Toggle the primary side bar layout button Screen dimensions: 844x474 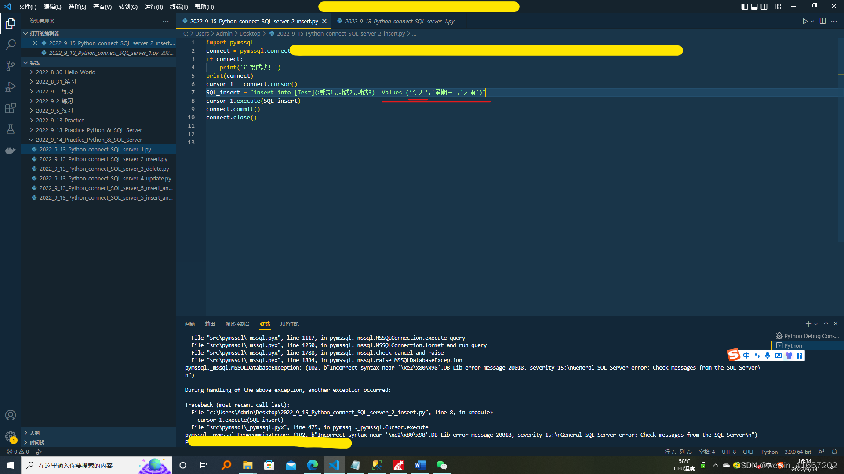coord(744,7)
